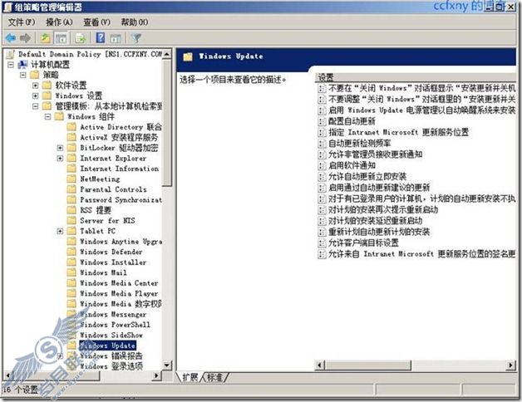Click the Forward arrow toolbar icon

point(25,38)
